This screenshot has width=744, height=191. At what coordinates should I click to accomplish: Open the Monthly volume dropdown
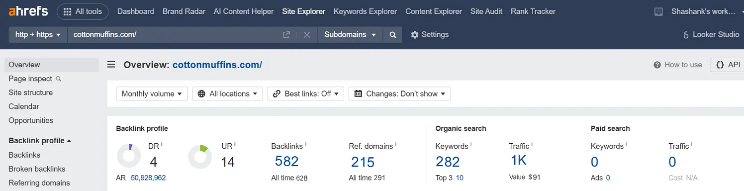[152, 94]
